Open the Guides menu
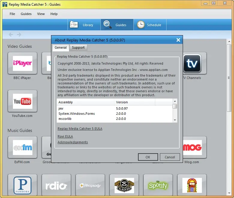Viewport: 234px width, 198px height. coord(26,14)
